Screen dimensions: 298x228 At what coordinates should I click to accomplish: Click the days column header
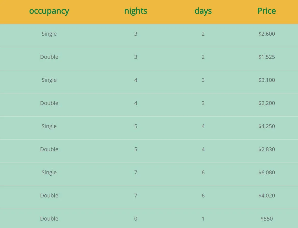coord(203,11)
